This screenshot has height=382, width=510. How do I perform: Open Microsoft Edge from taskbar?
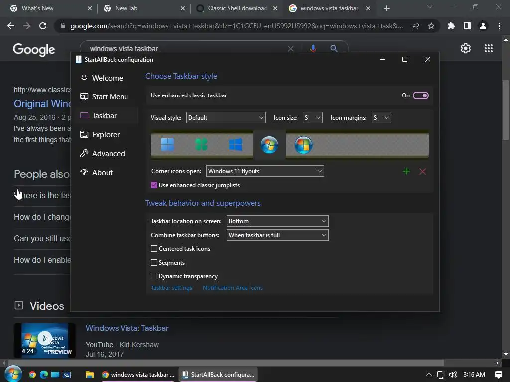coord(44,375)
